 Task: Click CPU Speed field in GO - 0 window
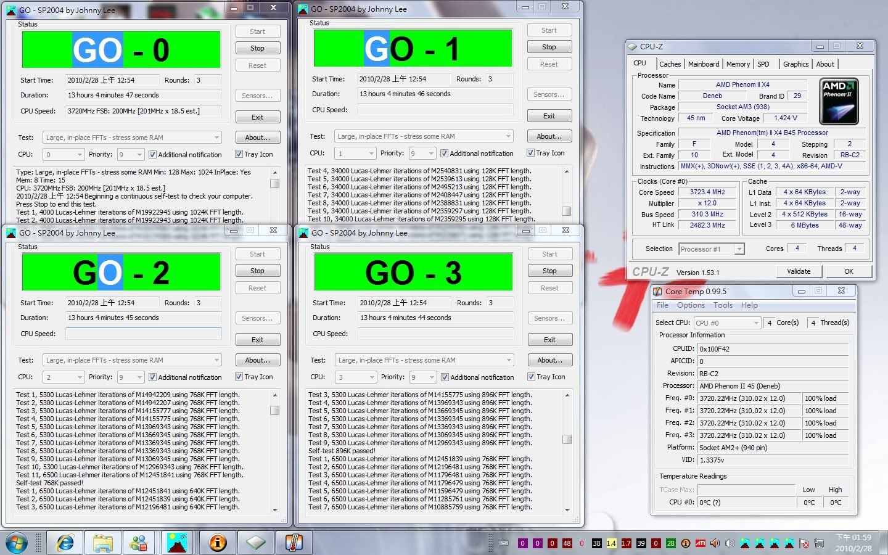click(x=143, y=111)
